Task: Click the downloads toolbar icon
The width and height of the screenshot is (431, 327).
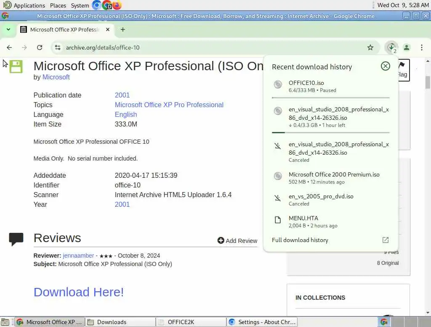Action: click(391, 47)
